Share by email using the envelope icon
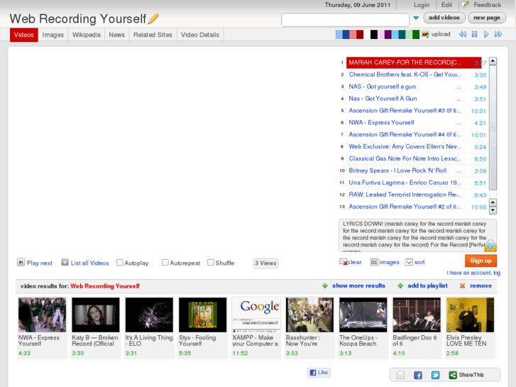Screen dimensions: 516x387 point(400,375)
